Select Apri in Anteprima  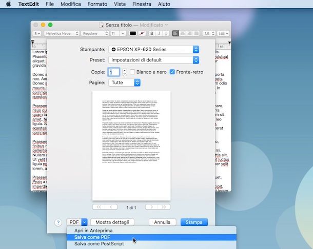(x=151, y=231)
